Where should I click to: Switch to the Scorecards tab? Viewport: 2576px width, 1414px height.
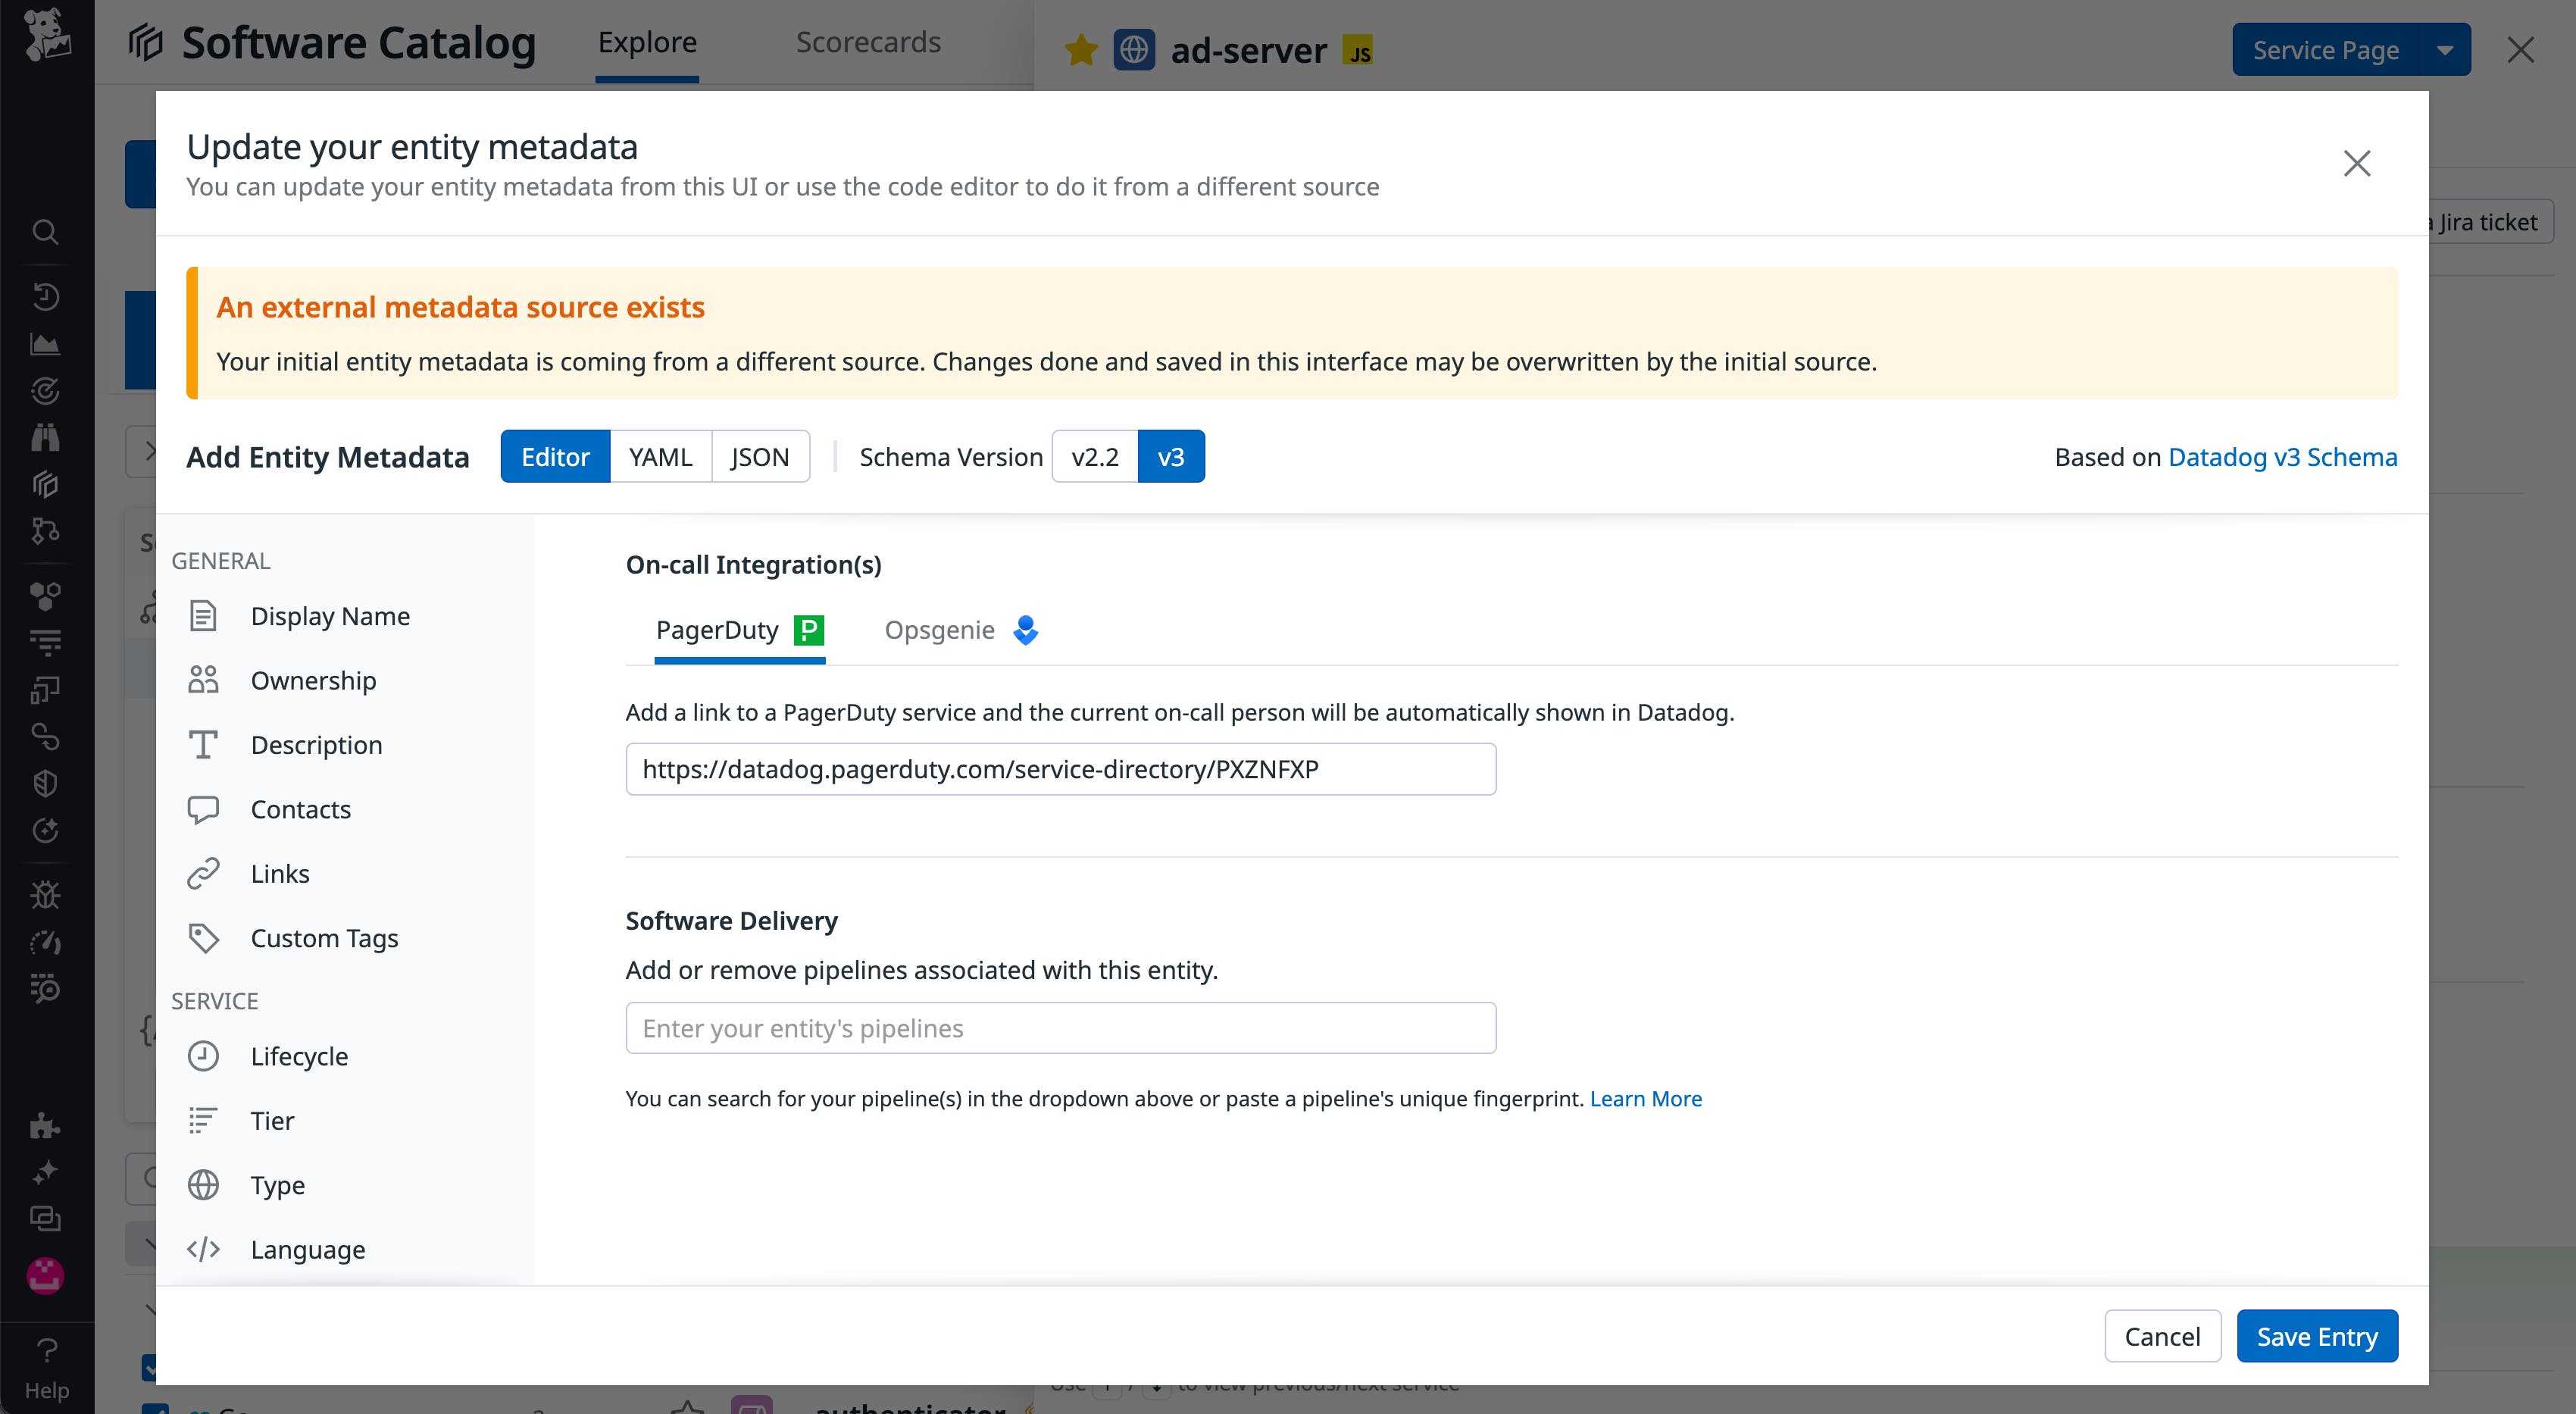[x=868, y=42]
